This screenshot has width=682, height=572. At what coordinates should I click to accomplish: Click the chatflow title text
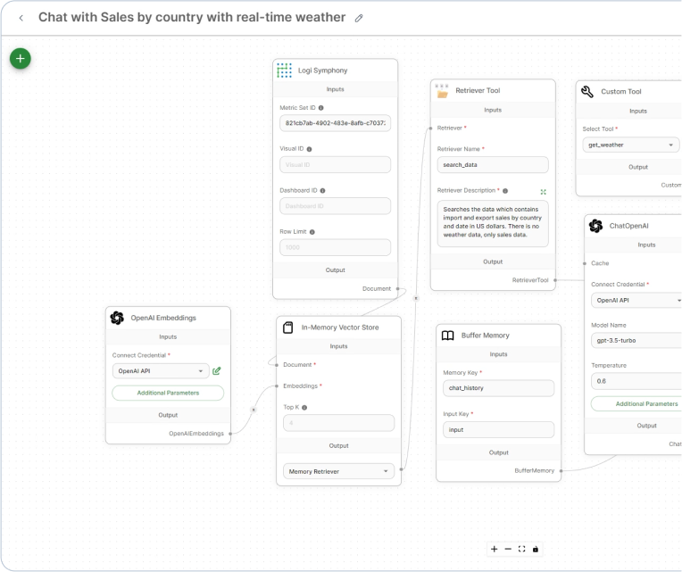pyautogui.click(x=192, y=17)
